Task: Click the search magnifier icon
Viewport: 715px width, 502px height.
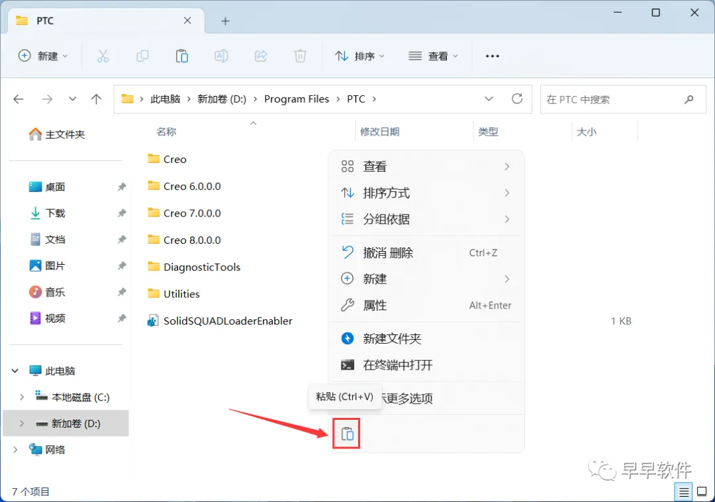Action: coord(689,99)
